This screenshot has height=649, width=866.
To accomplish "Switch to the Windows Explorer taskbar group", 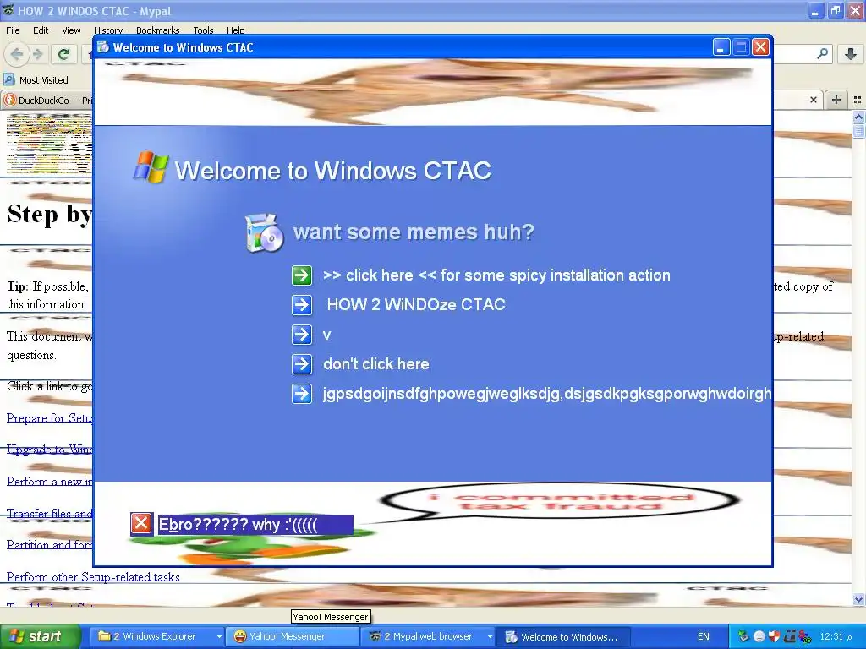I will pos(156,636).
